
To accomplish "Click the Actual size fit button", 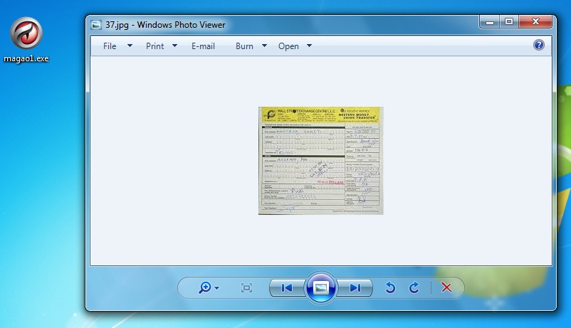I will 246,288.
